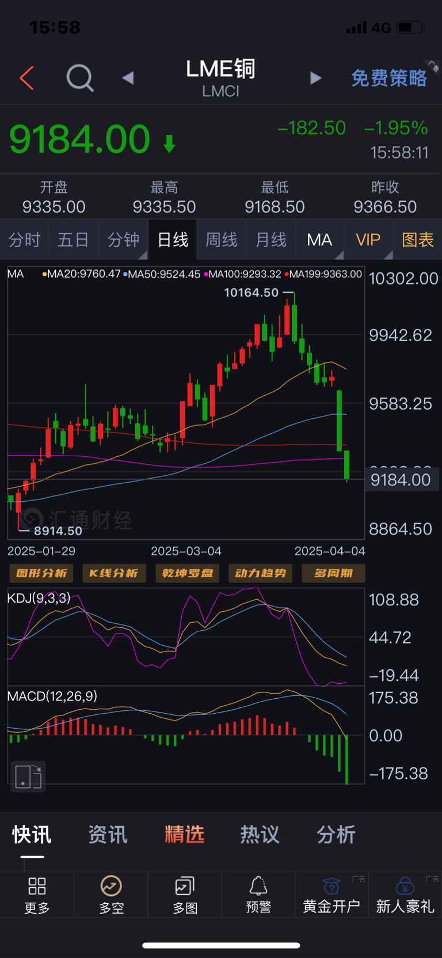442x958 pixels.
Task: Open search with magnifier icon
Action: click(80, 78)
